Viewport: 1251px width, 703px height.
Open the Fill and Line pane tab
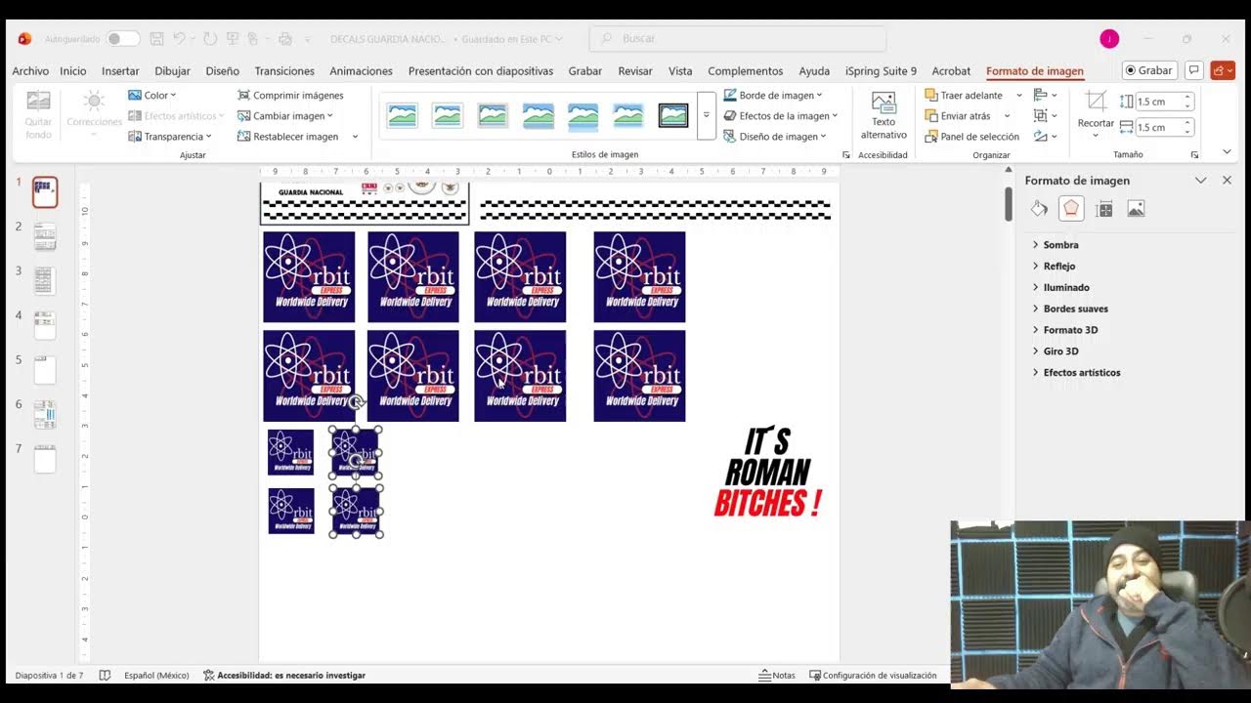(x=1039, y=208)
